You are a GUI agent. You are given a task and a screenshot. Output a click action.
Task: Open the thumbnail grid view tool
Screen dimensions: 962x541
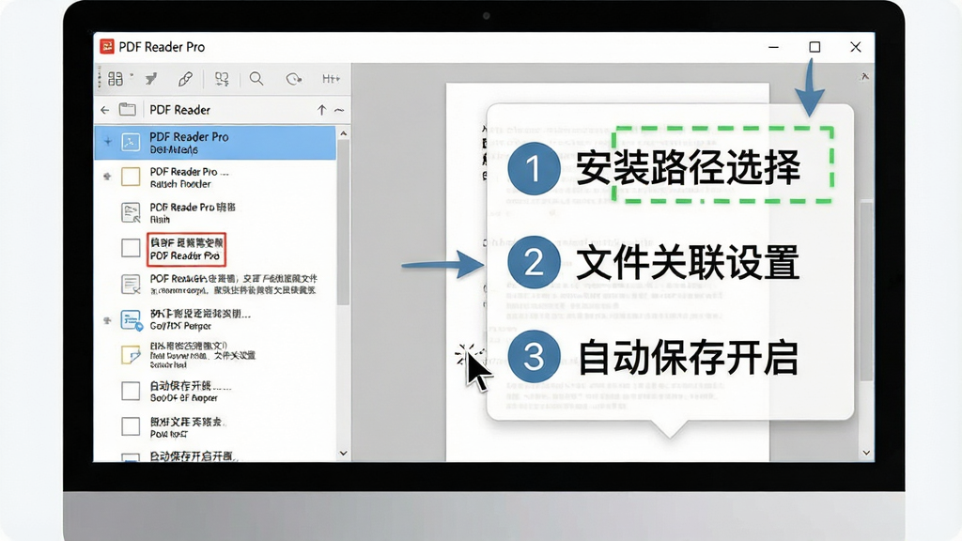tap(116, 79)
